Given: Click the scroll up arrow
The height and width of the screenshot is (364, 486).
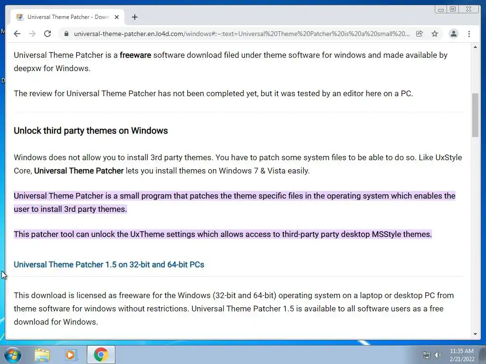Looking at the screenshot, I should [x=475, y=47].
